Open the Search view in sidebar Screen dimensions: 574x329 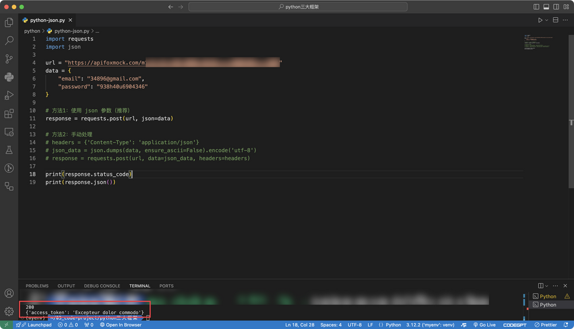9,41
